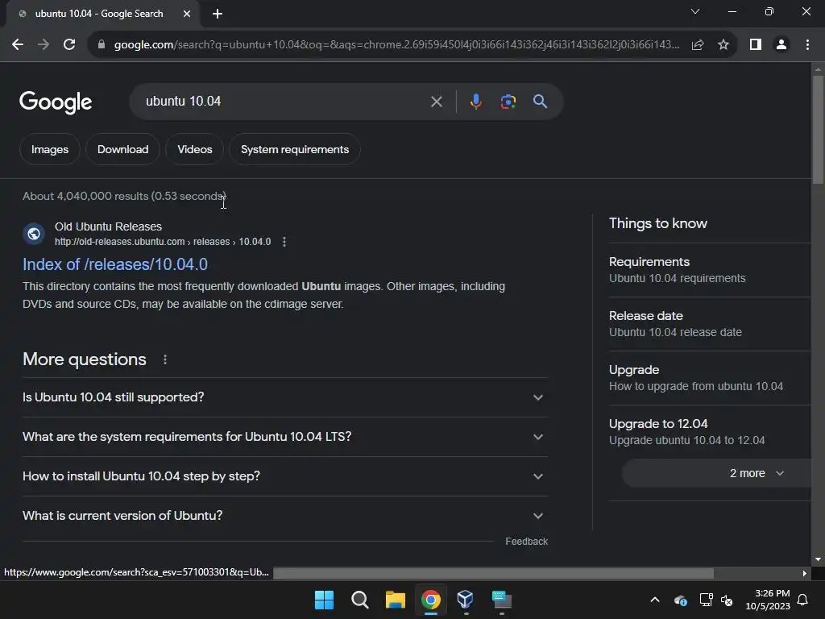Expand 2 more Things to know
Screen dimensions: 825x619
716,473
